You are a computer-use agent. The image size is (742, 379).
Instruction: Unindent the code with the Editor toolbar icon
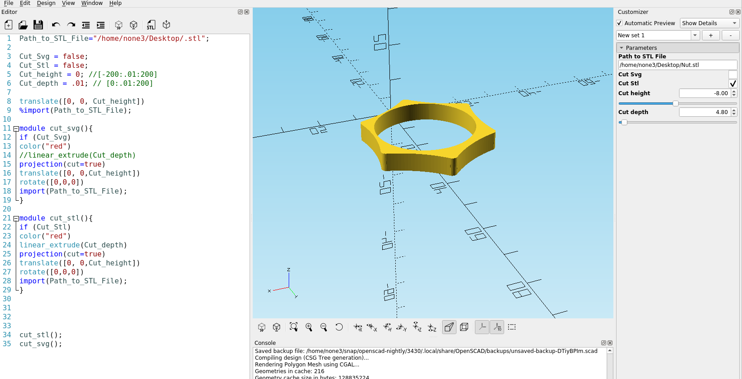point(86,25)
